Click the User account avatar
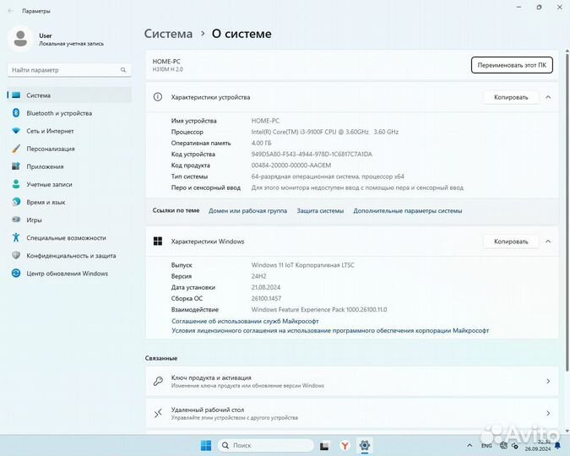Viewport: 570px width, 456px height. click(x=20, y=39)
